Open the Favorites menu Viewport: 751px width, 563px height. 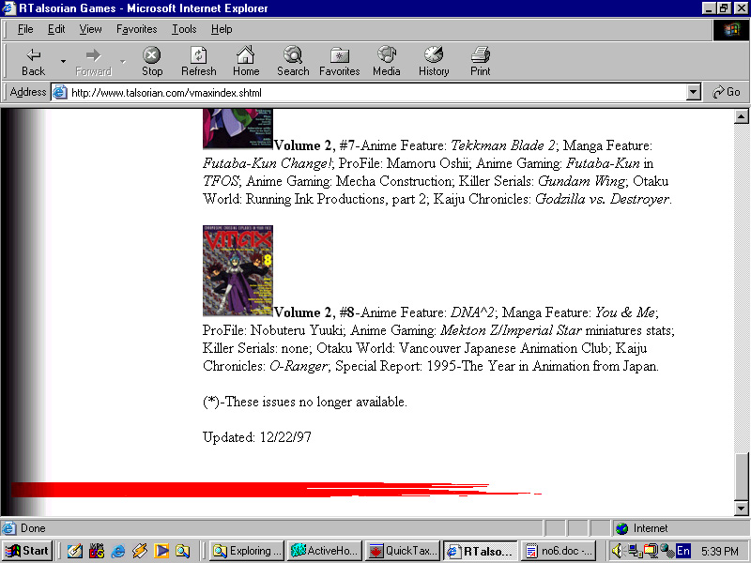(x=136, y=29)
